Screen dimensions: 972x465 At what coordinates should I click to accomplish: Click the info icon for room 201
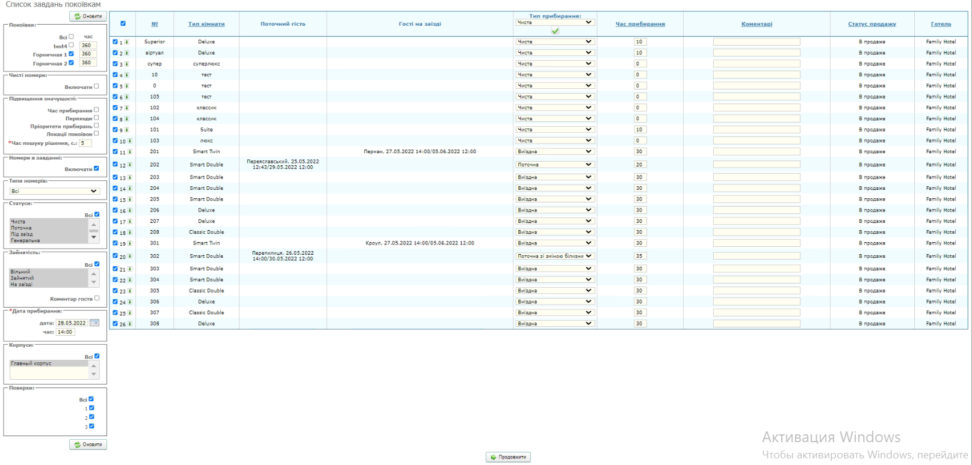129,152
